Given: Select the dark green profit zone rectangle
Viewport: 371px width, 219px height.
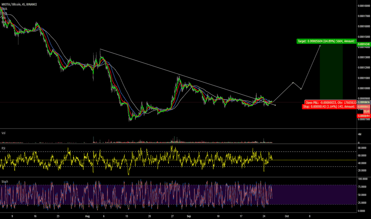Looking at the screenshot, I should (331, 71).
